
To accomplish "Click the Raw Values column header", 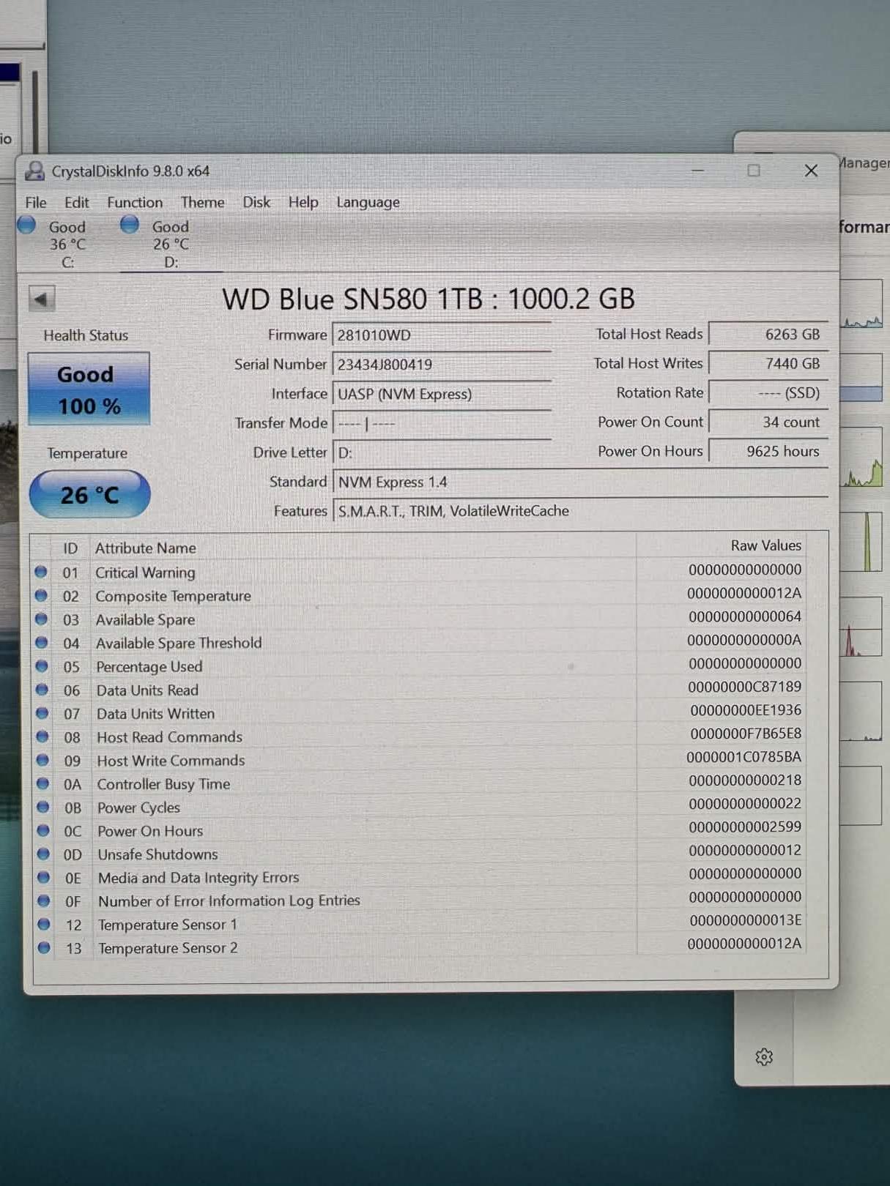I will [x=765, y=545].
